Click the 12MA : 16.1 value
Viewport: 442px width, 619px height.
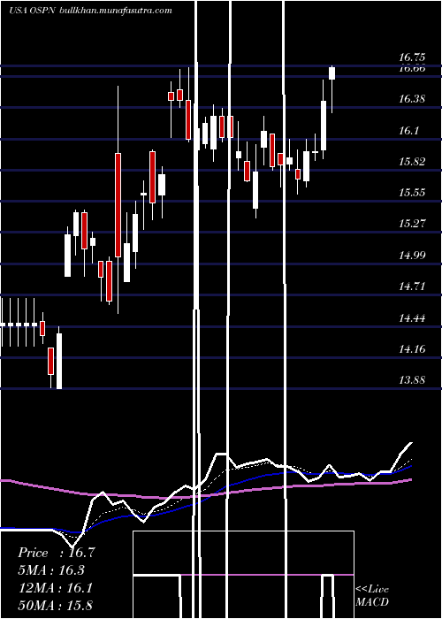[55, 588]
